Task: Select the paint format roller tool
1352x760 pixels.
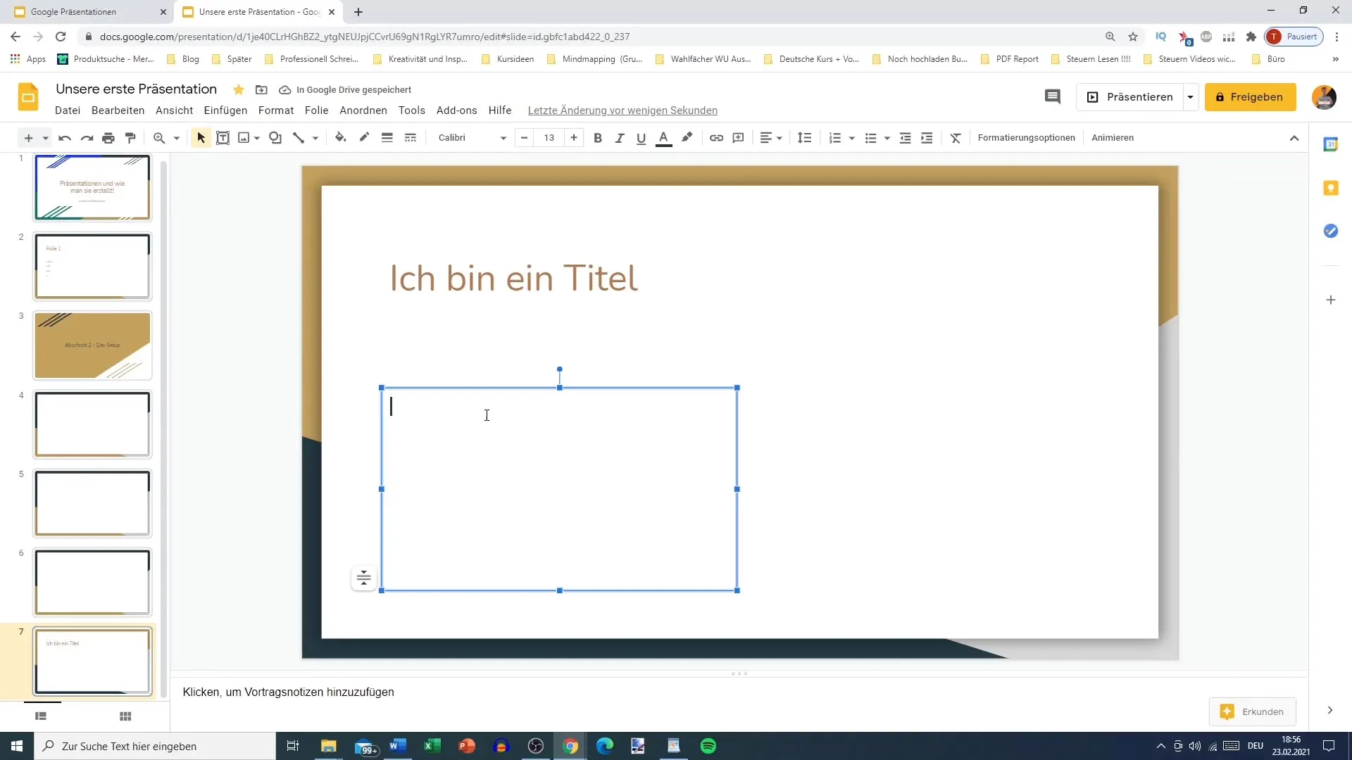Action: click(x=130, y=138)
